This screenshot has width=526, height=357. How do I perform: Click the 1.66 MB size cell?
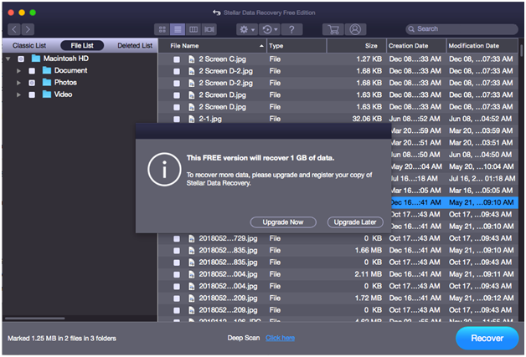point(369,250)
